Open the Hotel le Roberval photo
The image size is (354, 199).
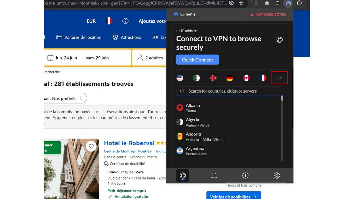(x=72, y=169)
